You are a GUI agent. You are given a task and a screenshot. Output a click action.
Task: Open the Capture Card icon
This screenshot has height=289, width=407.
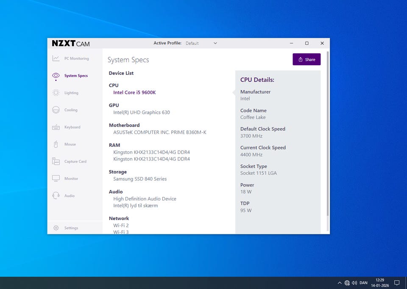click(x=56, y=161)
